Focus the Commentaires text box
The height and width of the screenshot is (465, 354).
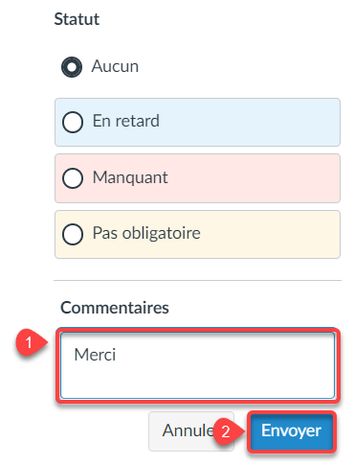pos(197,365)
